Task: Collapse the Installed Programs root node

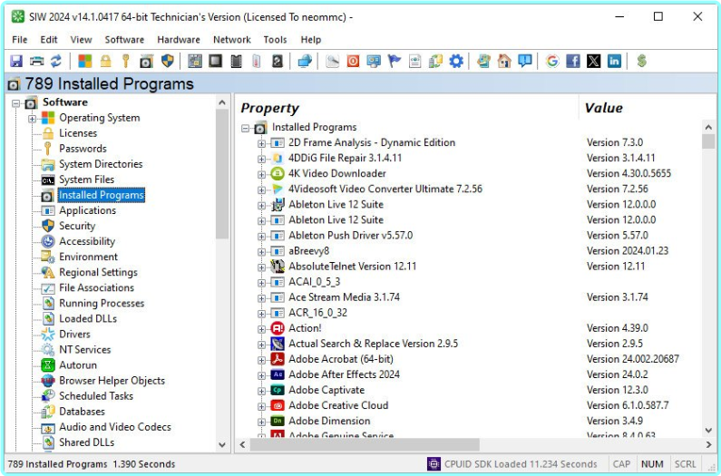Action: click(x=246, y=128)
